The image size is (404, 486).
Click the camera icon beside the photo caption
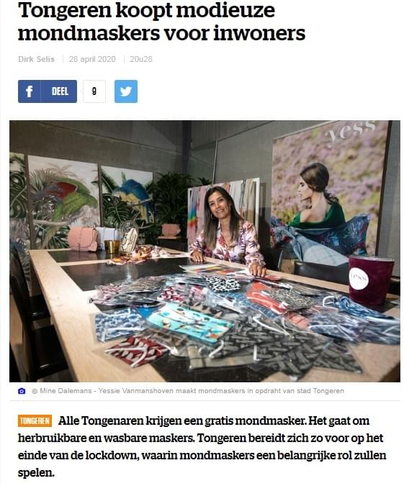(22, 391)
